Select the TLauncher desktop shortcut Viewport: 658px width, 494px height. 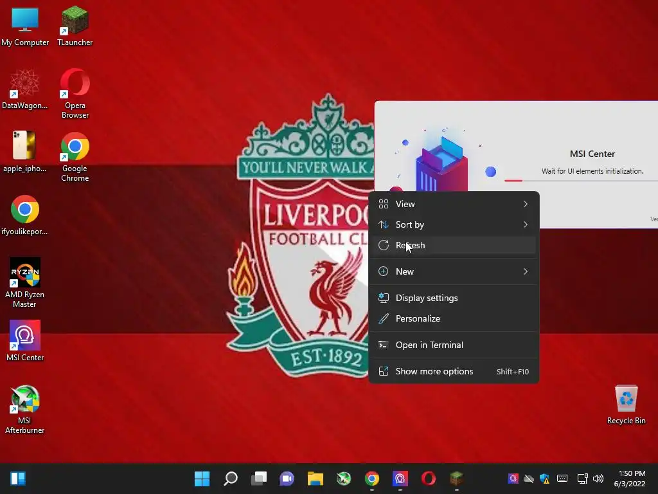(75, 26)
